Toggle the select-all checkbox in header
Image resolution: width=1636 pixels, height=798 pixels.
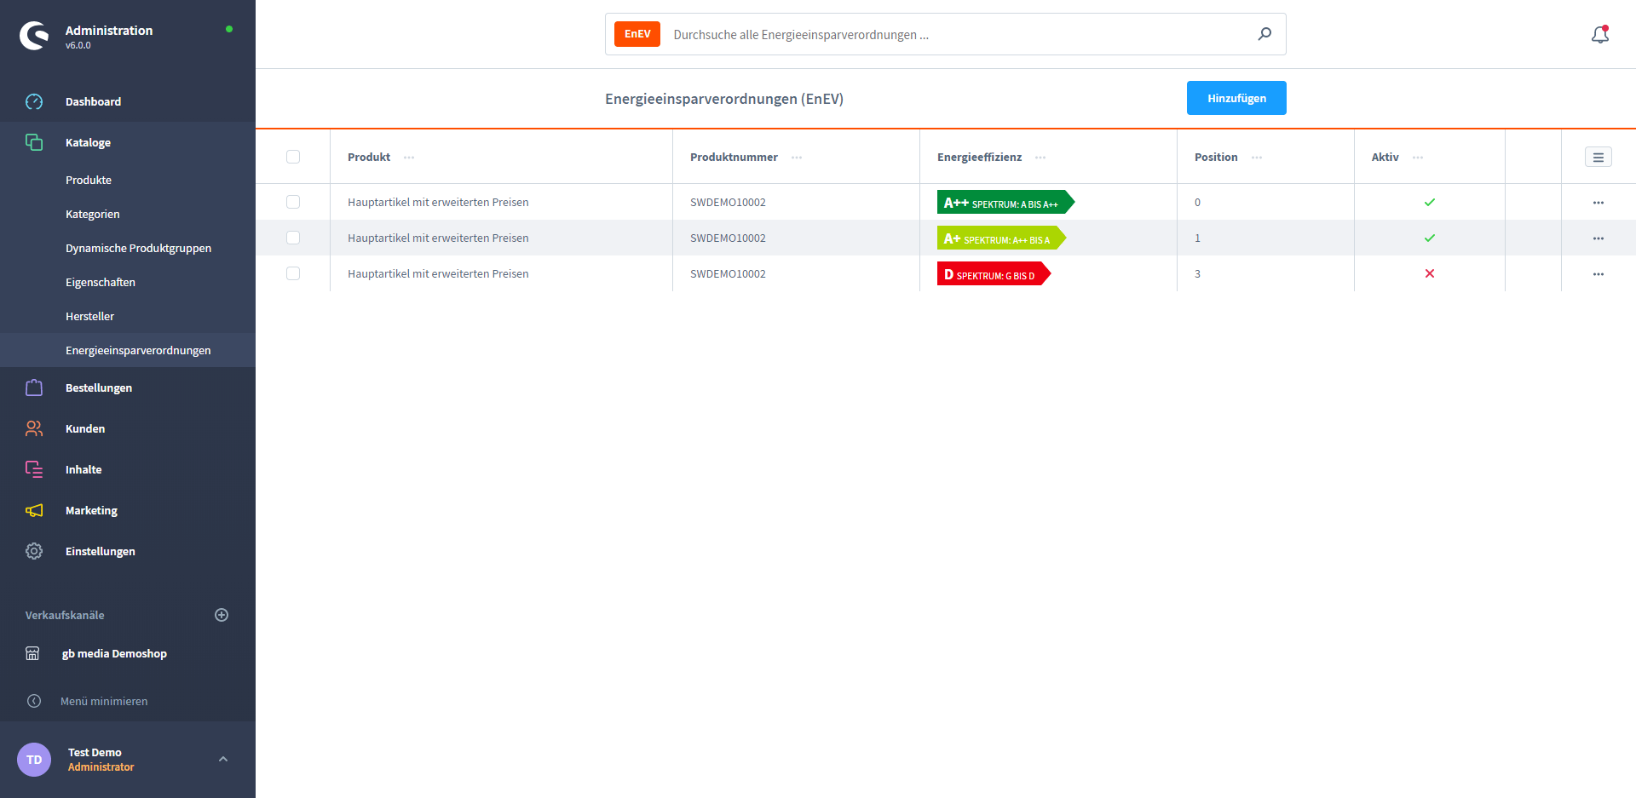pos(293,157)
